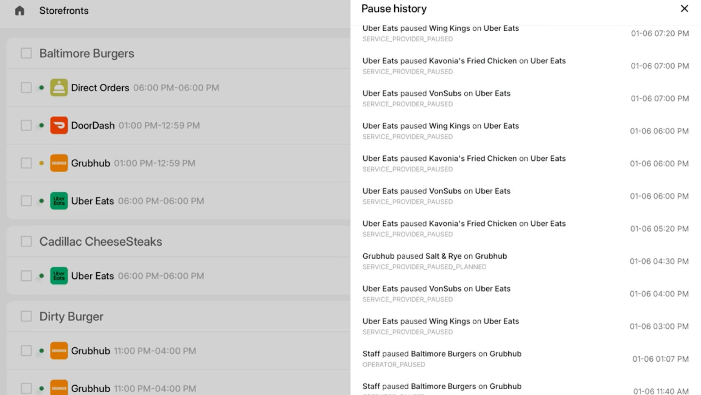The image size is (701, 395).
Task: Click the home icon
Action: coord(20,11)
